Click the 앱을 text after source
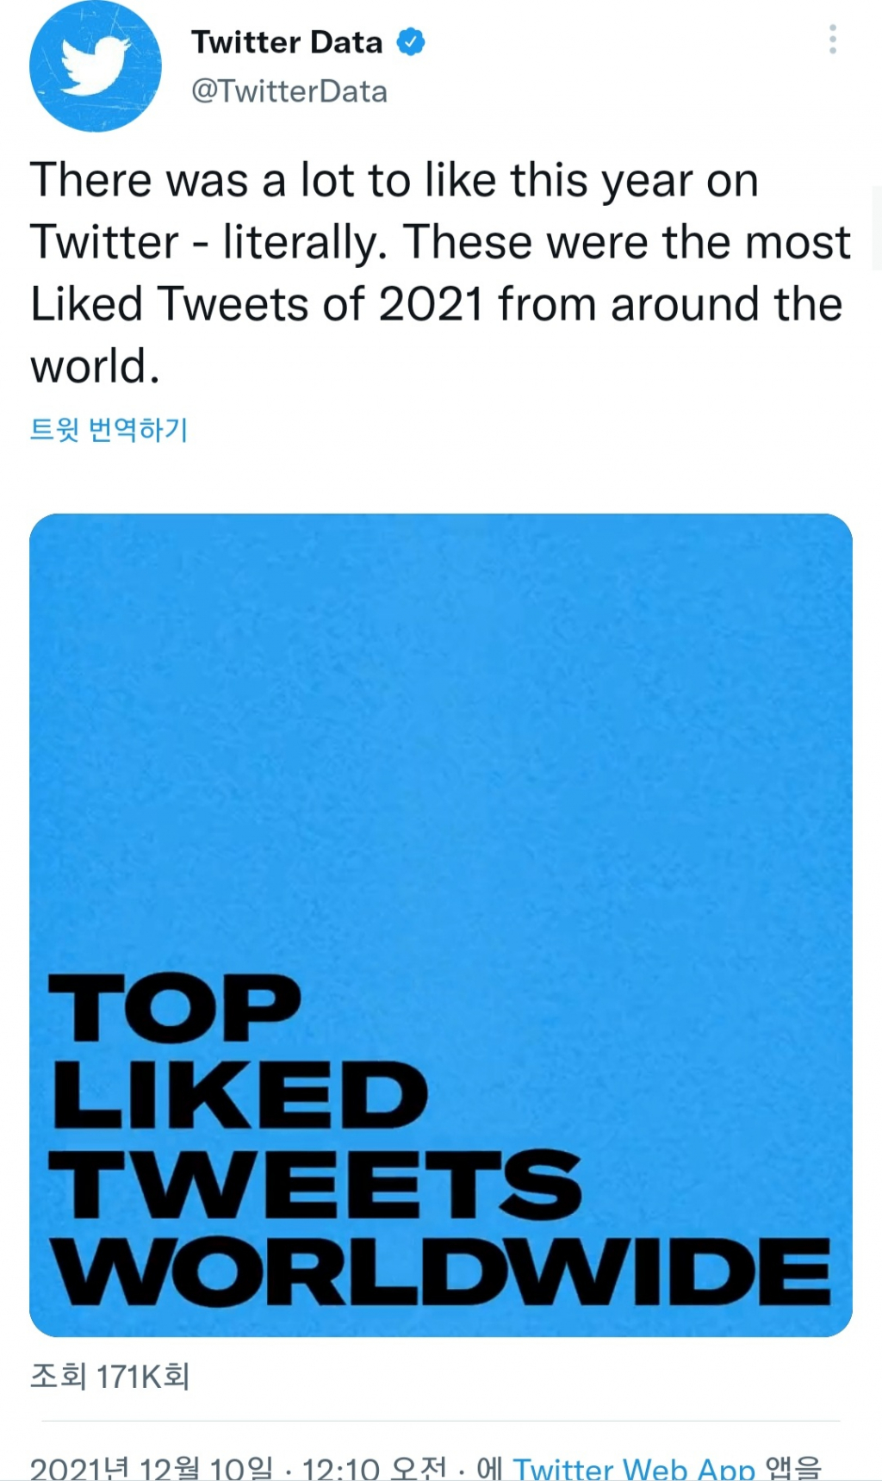 coord(793,1468)
